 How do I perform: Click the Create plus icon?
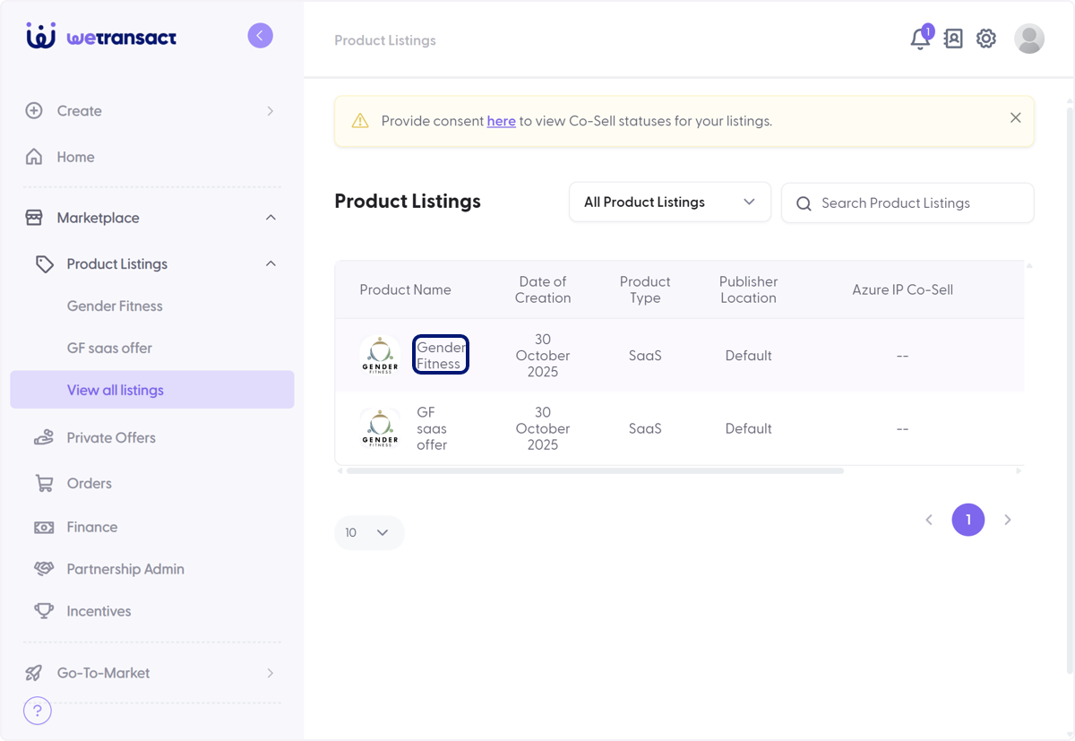tap(34, 111)
